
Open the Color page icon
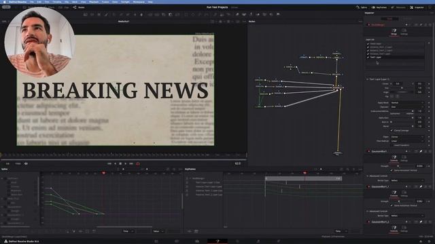[x=237, y=241]
